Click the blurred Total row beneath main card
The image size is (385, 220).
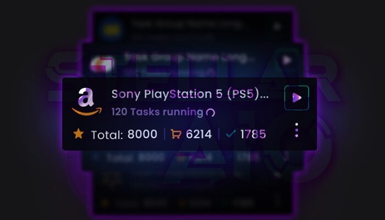click(x=191, y=157)
